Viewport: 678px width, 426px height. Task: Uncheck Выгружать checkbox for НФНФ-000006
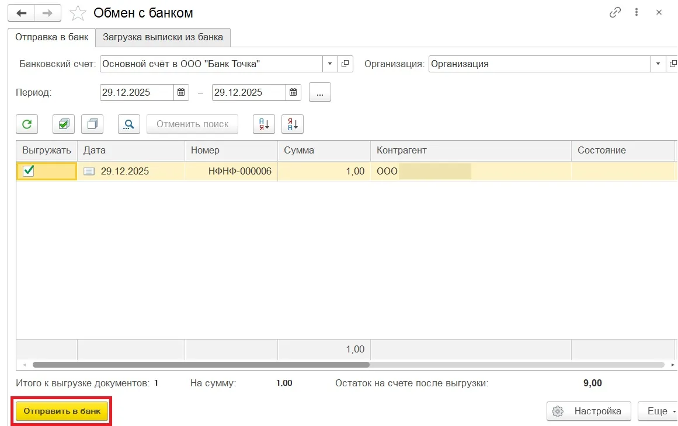coord(29,171)
